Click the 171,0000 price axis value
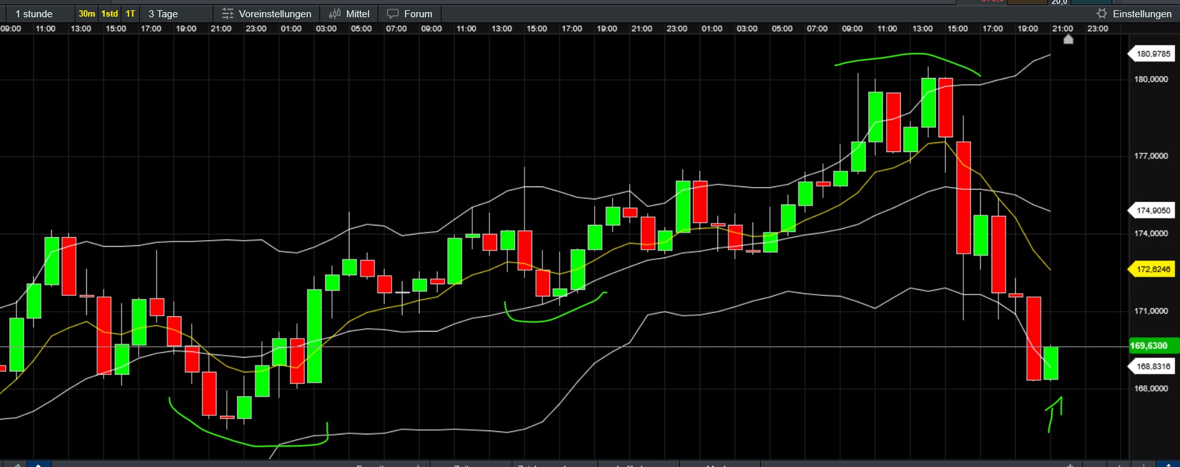1180x467 pixels. (1151, 310)
